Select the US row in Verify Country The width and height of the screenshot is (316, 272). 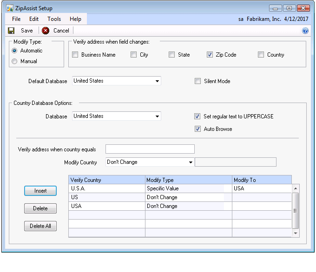(107, 197)
